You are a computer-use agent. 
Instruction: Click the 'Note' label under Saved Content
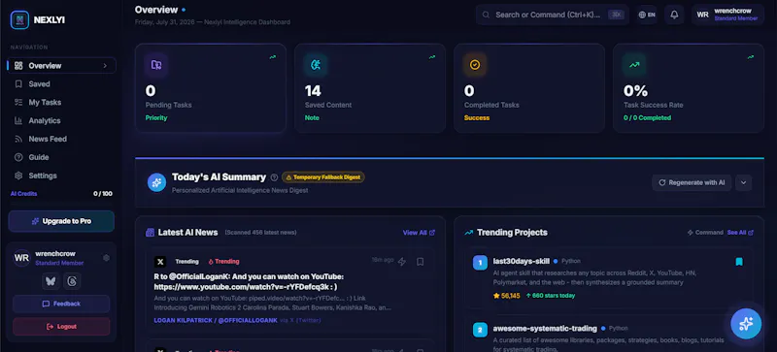(312, 118)
